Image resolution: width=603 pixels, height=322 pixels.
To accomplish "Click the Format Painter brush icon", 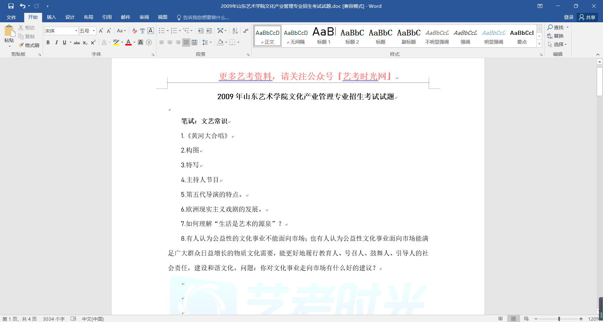I will 21,45.
